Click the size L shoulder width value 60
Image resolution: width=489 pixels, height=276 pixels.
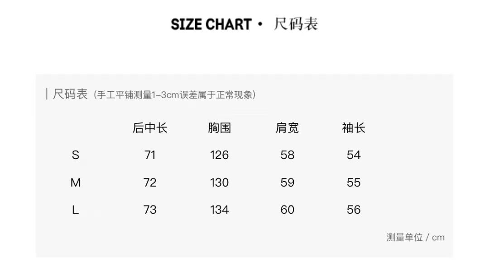coord(287,210)
